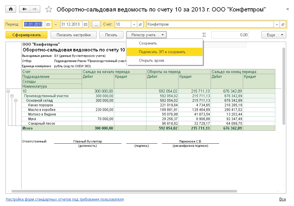Open account 10 in separate form

pos(140,24)
